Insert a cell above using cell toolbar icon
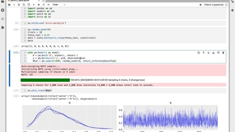Viewport: 235px width, 132px height. coord(213,53)
